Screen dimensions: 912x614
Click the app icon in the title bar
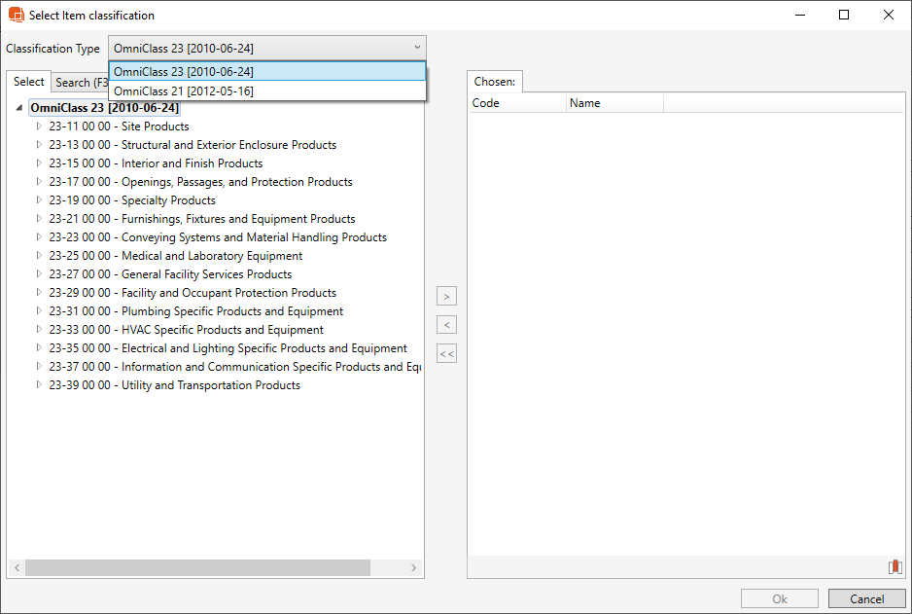pos(16,16)
